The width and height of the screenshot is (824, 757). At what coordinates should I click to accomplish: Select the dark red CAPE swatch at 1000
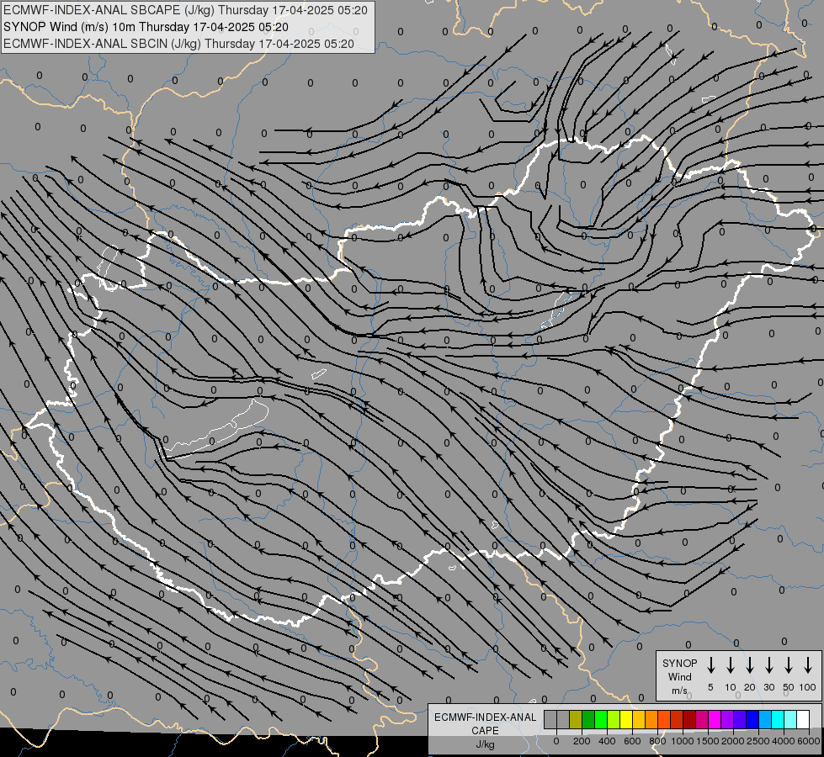[690, 719]
